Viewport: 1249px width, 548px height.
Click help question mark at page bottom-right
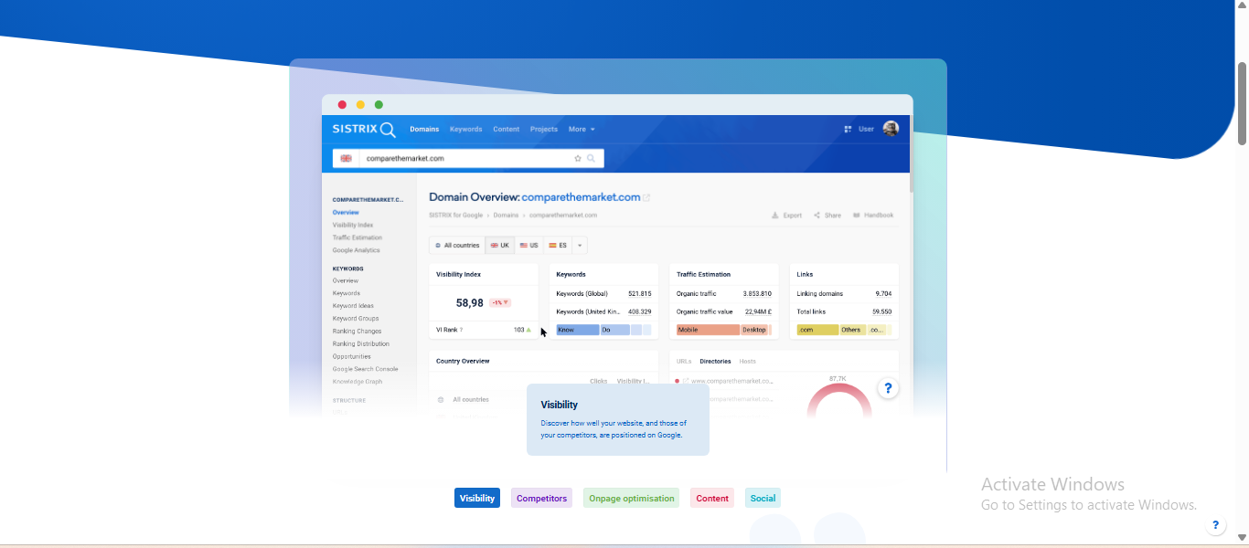point(1215,525)
